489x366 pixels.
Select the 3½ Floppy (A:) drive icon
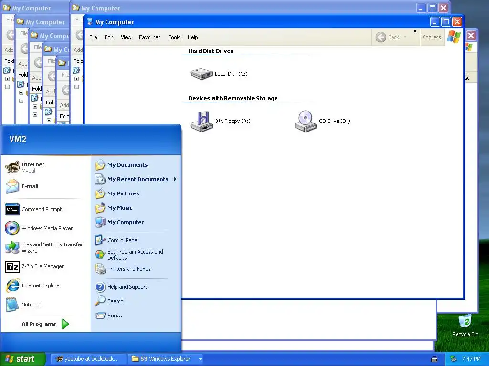tap(202, 122)
